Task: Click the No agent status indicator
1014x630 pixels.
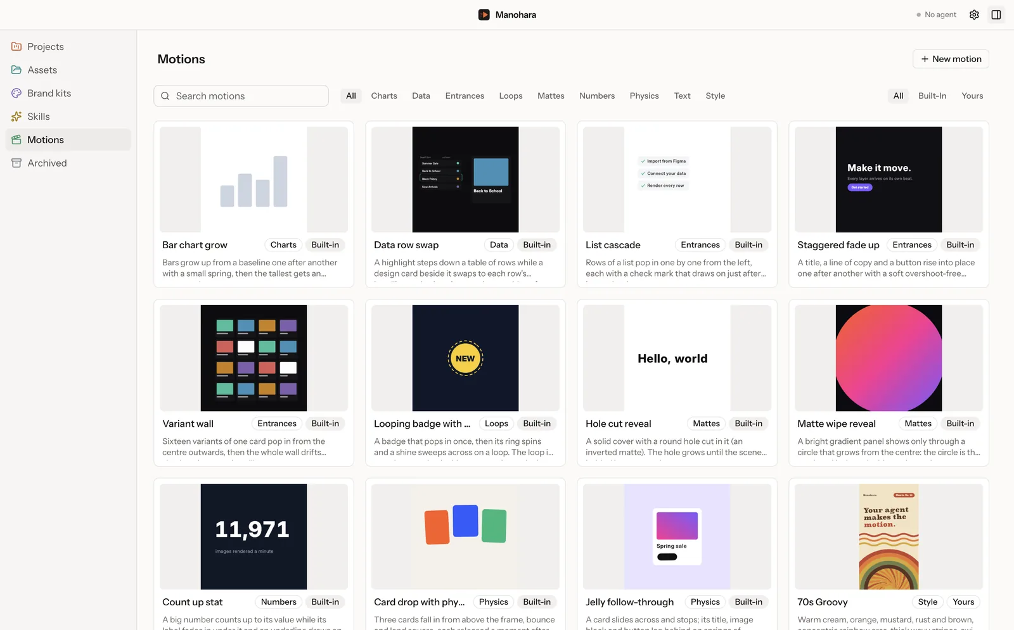Action: coord(936,15)
